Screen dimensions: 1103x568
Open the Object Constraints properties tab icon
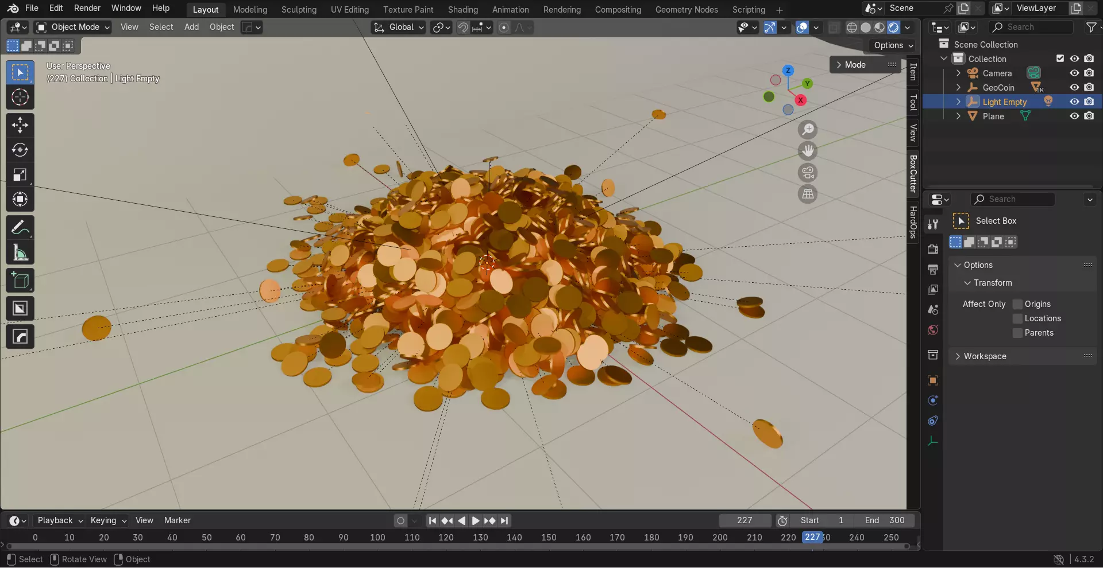click(933, 421)
